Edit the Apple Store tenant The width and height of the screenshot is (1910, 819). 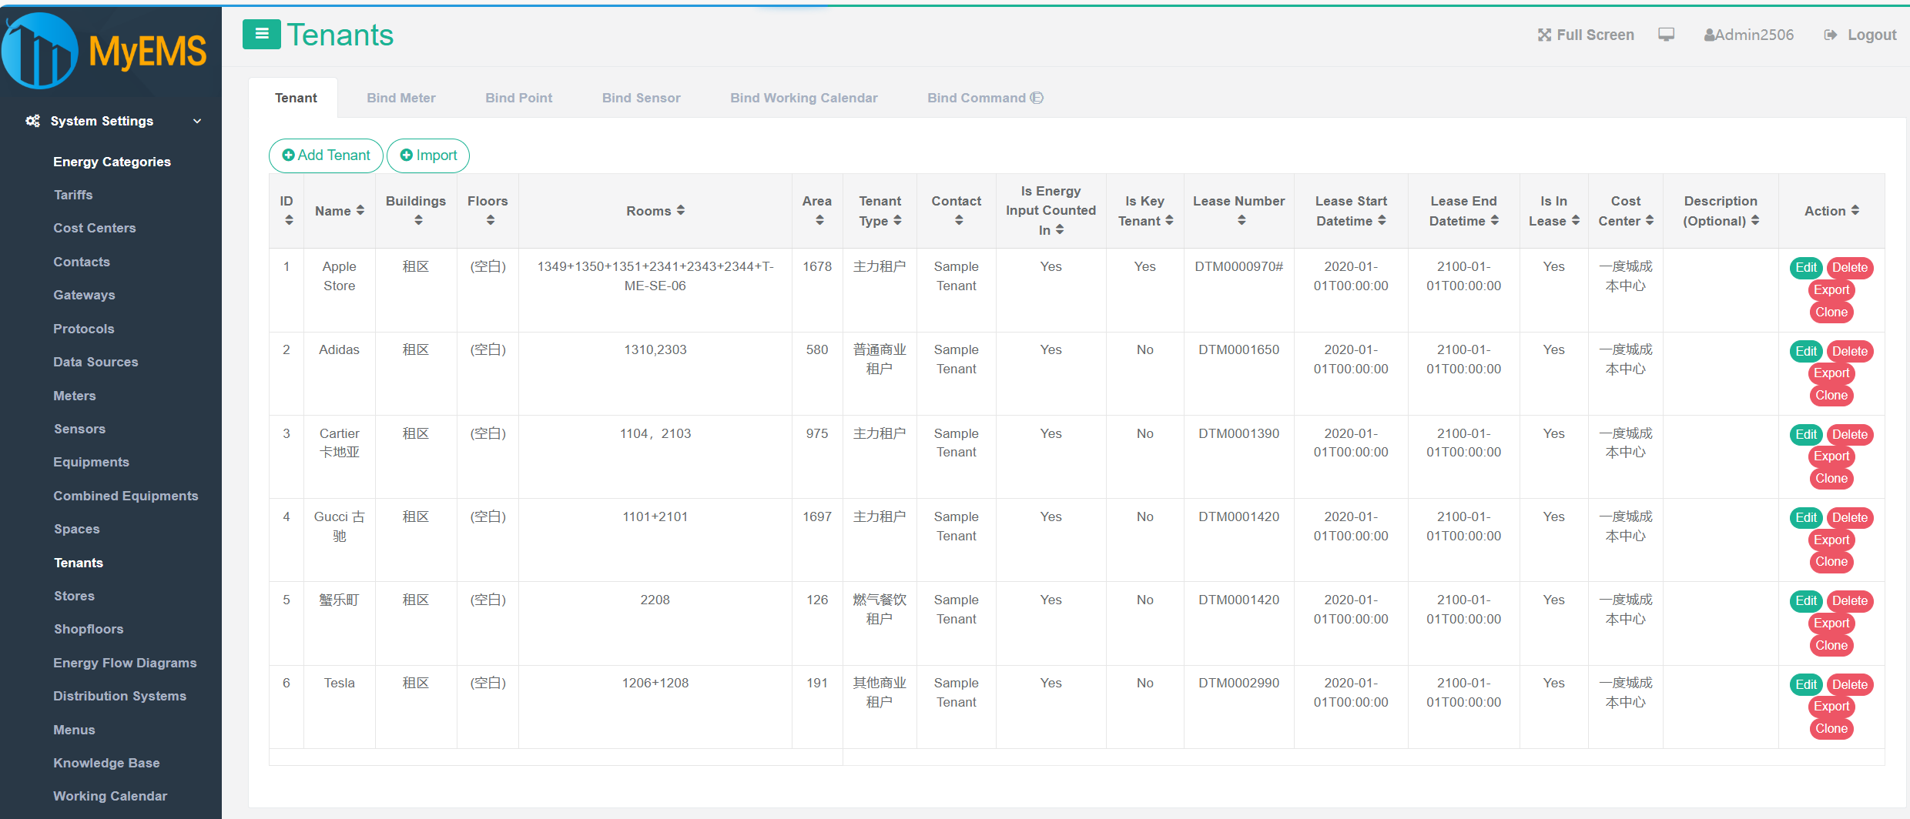1805,267
